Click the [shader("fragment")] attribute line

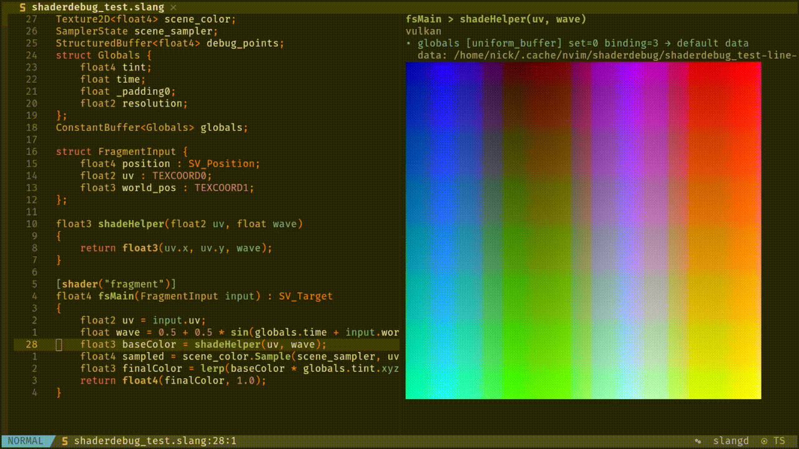116,284
